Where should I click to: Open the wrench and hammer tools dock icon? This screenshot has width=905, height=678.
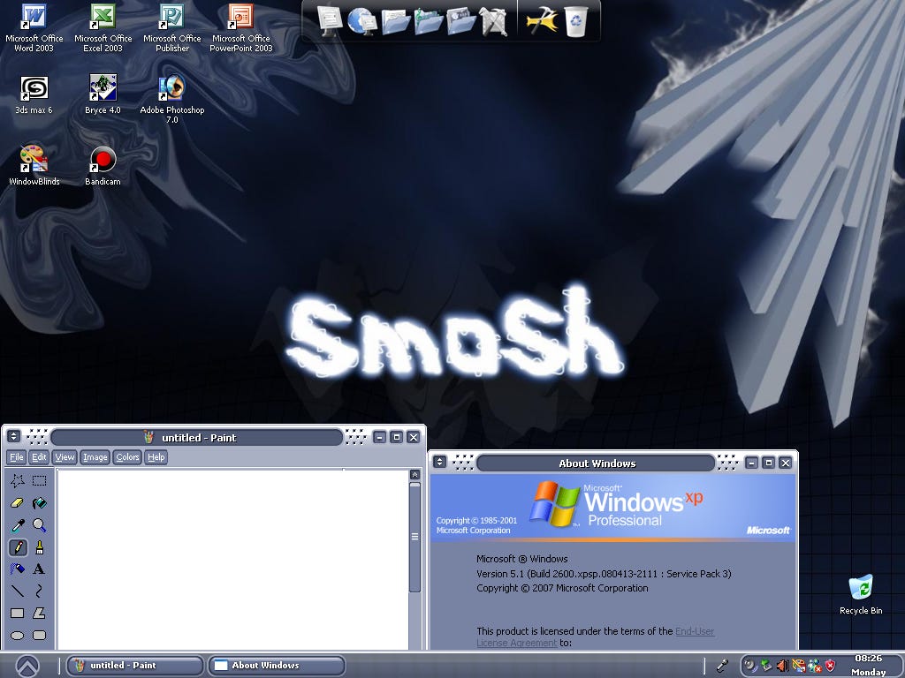pyautogui.click(x=493, y=22)
